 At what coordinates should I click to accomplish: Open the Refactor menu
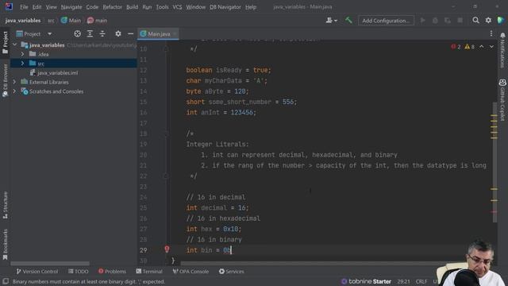pyautogui.click(x=112, y=7)
